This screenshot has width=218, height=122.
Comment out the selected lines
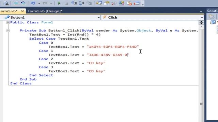click(16, 3)
